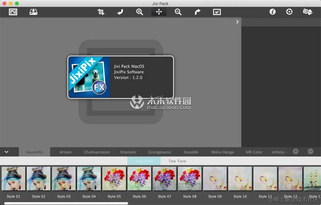The height and width of the screenshot is (205, 321).
Task: Apply the Style 09 orchid preset
Action: tap(215, 179)
